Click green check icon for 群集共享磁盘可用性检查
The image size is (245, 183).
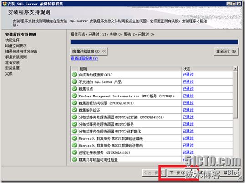74,159
